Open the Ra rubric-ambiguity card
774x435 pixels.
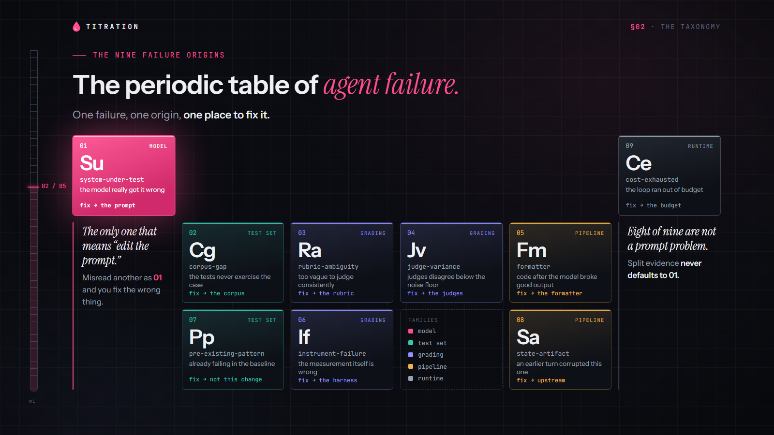[342, 262]
